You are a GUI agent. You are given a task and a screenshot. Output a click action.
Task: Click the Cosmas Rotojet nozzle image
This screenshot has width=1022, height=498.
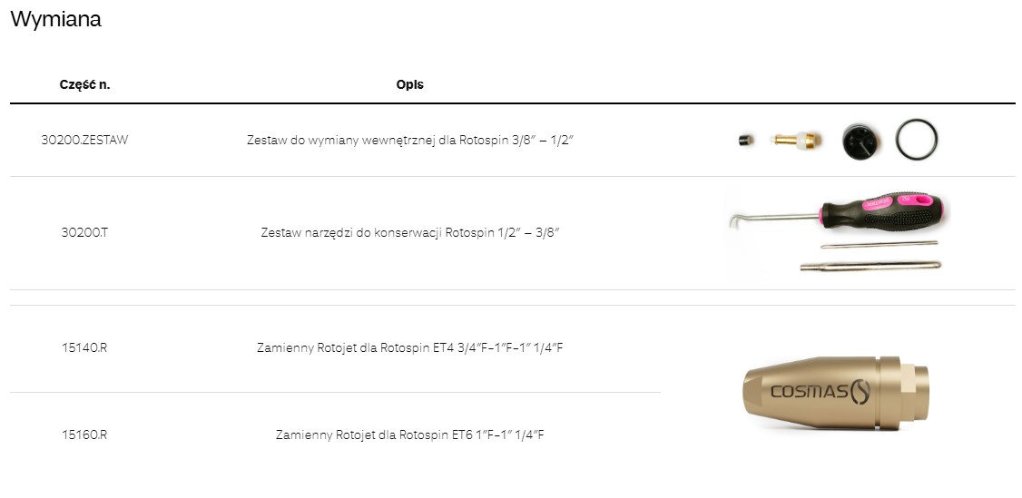(x=835, y=392)
